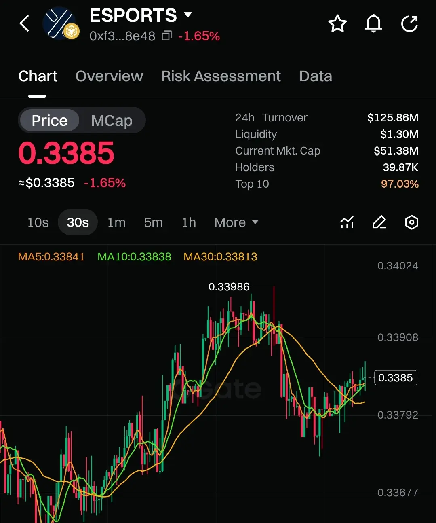Tap Current Mkt. Cap value $51.38M

pos(396,151)
